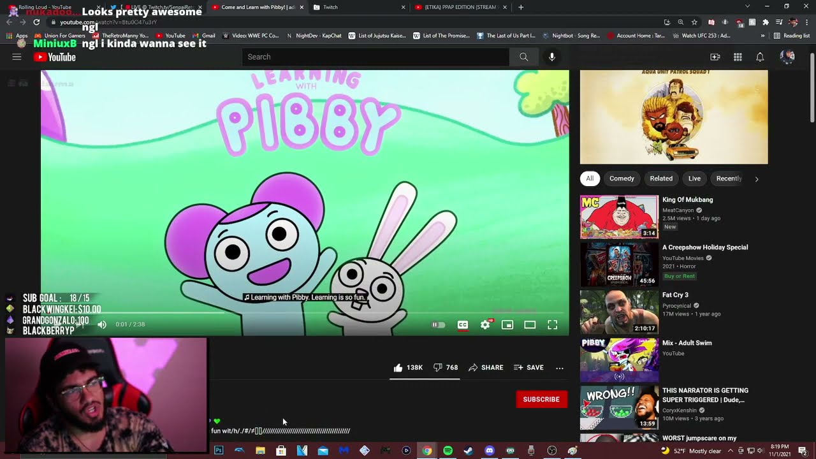Open Discord from the taskbar
Screen dimensions: 816x459
pos(490,451)
